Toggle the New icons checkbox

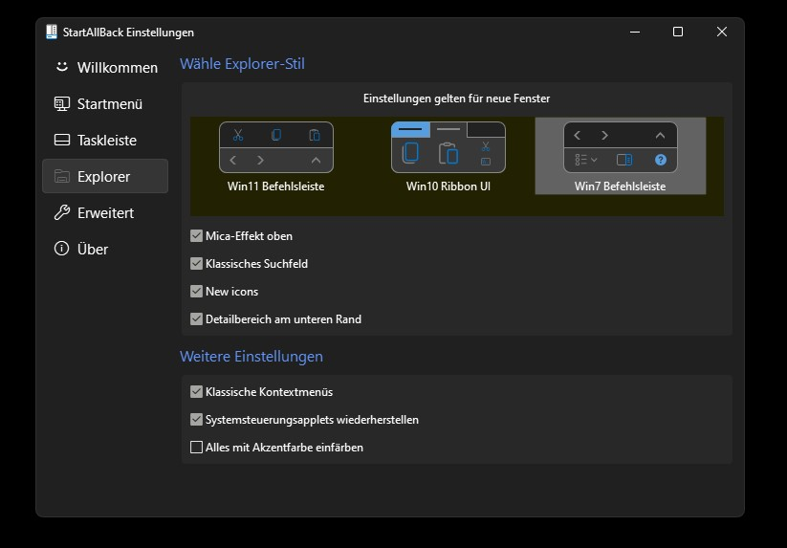(x=196, y=291)
